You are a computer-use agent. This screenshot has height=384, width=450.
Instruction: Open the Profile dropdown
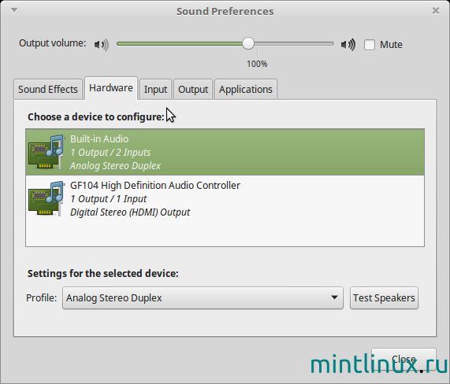coord(203,297)
